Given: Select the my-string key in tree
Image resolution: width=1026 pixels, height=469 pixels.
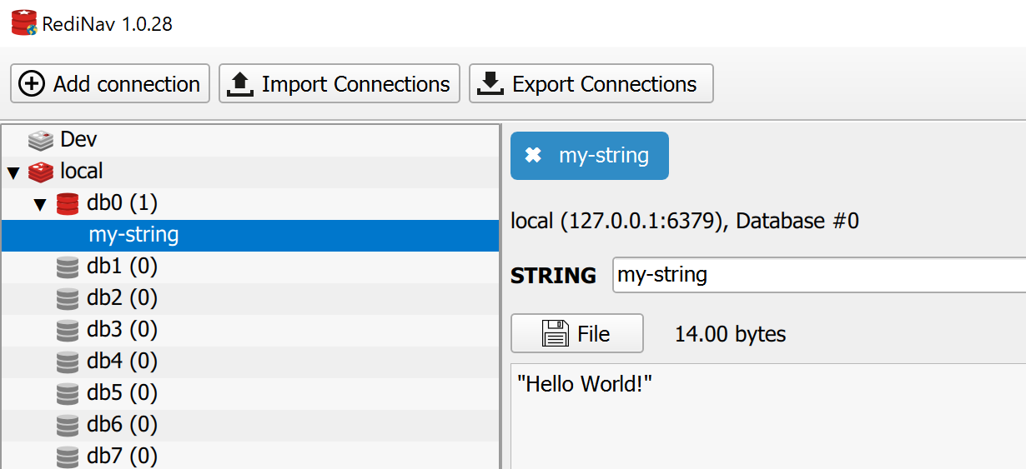Looking at the screenshot, I should point(133,235).
